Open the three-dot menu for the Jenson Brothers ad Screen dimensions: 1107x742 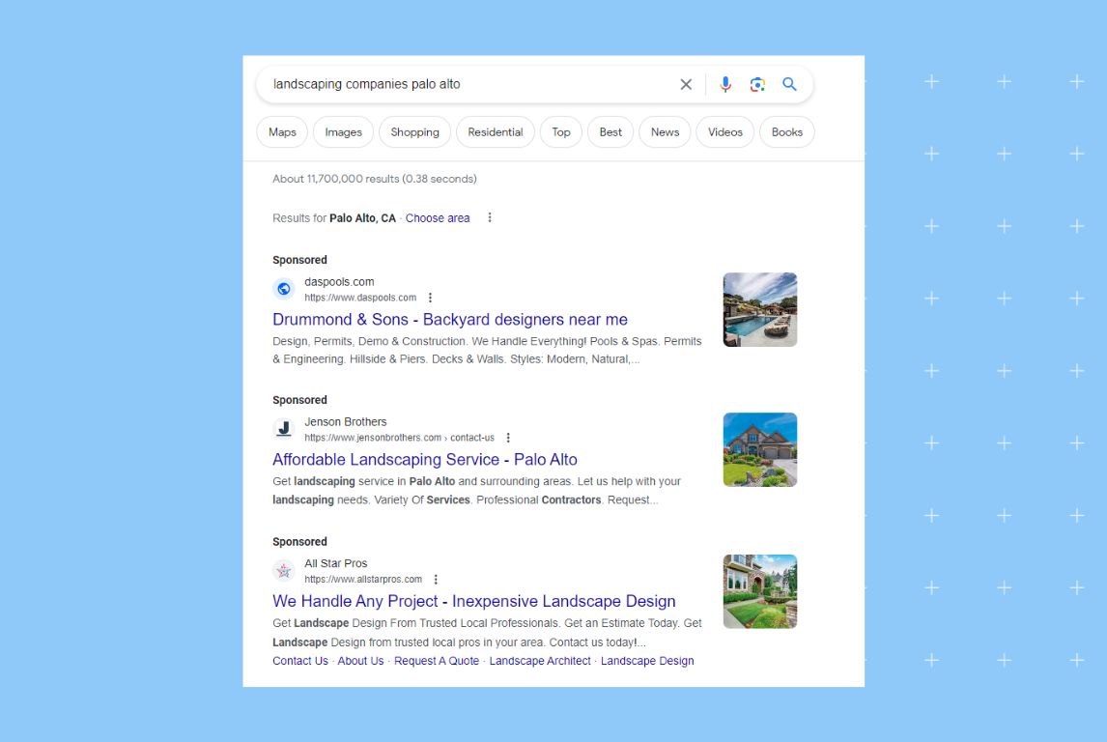click(x=507, y=438)
